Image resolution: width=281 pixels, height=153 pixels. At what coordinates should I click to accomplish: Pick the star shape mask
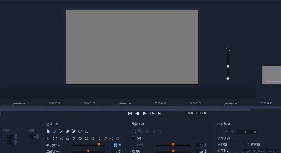pyautogui.click(x=68, y=138)
